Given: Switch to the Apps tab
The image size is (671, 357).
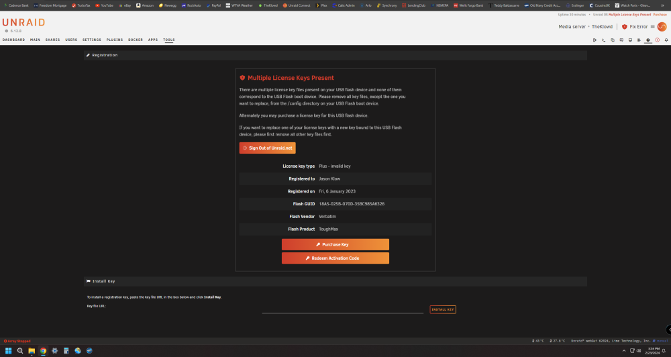Looking at the screenshot, I should pos(153,40).
